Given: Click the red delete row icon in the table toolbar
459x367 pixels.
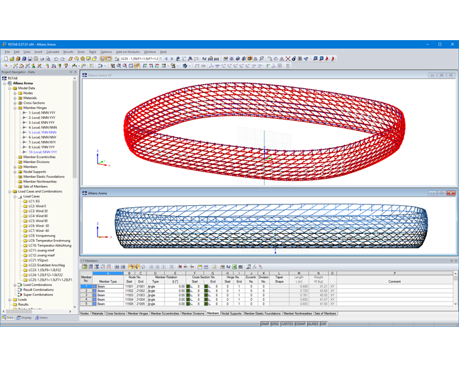Looking at the screenshot, I should point(180,267).
